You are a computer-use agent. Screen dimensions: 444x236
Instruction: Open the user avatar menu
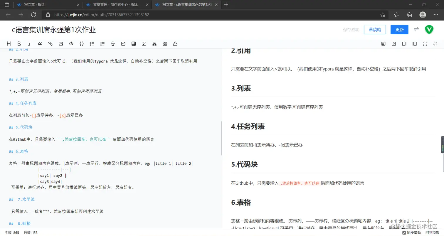[x=429, y=29]
